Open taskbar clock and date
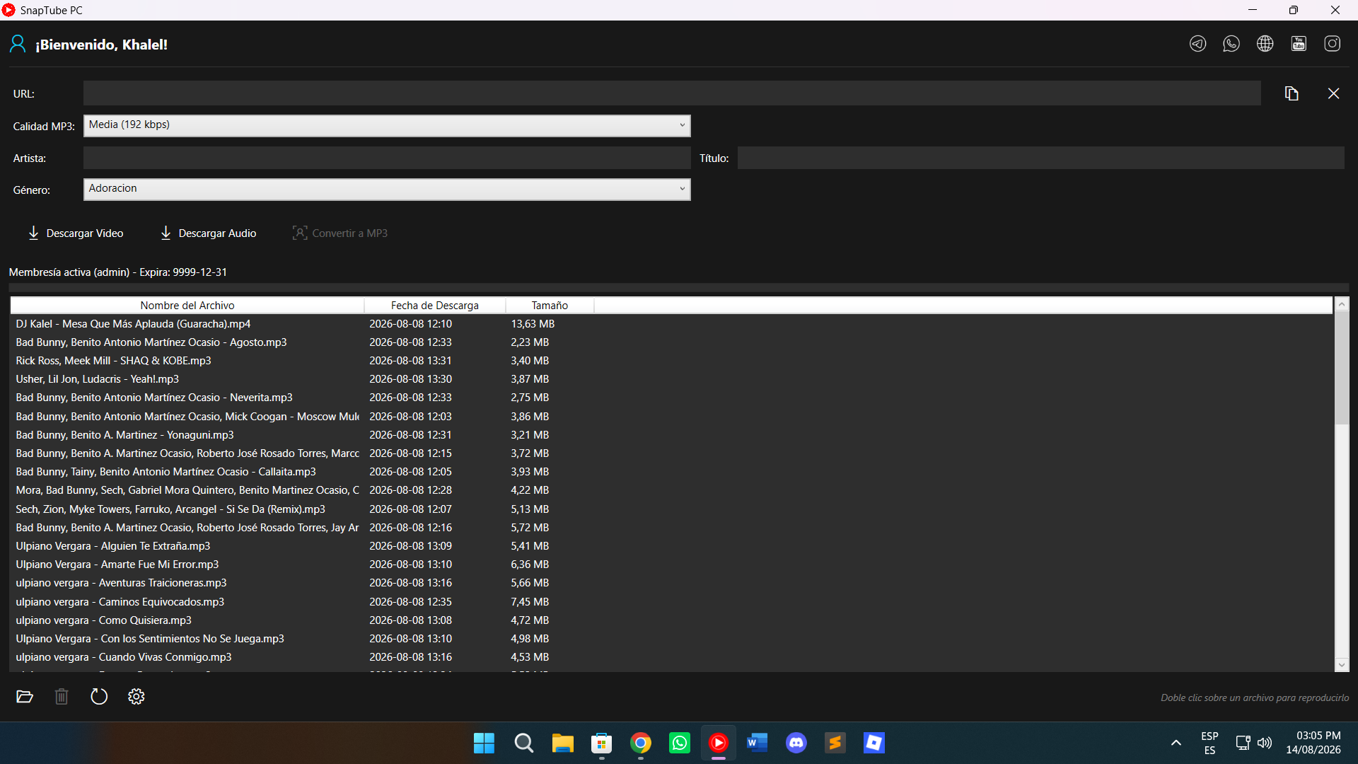1358x764 pixels. pos(1313,743)
